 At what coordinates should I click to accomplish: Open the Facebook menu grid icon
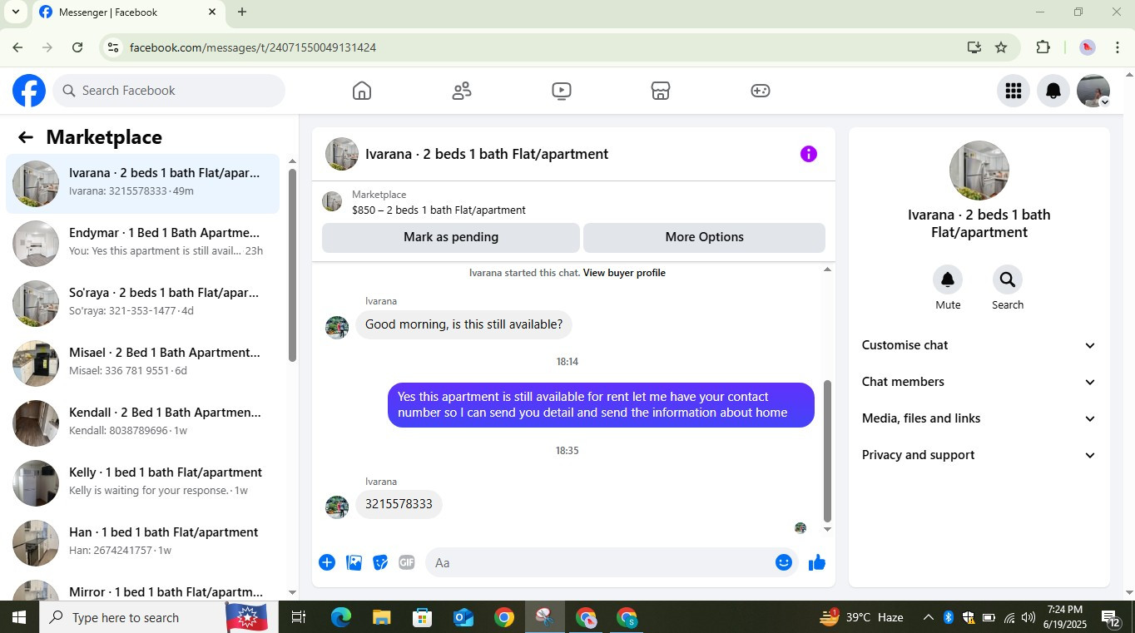(1013, 91)
